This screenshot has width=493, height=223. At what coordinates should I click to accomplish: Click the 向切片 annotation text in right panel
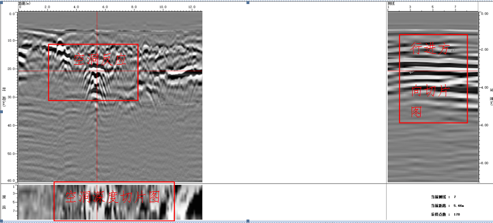point(431,92)
